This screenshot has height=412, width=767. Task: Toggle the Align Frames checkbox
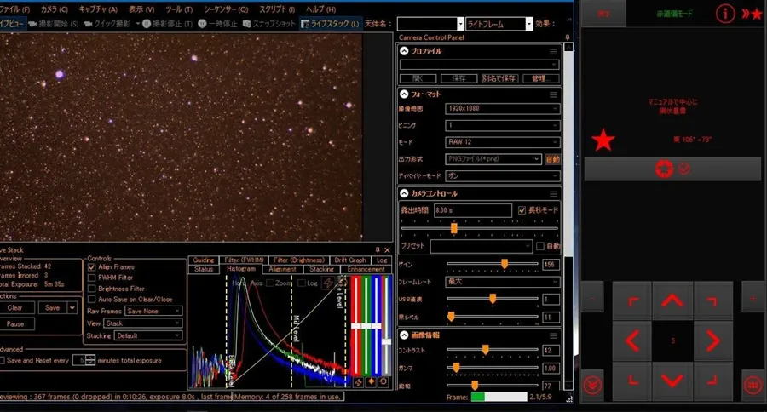(92, 266)
